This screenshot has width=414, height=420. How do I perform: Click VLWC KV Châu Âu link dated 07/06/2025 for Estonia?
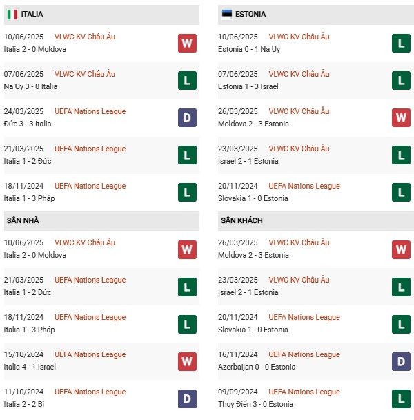pos(299,74)
